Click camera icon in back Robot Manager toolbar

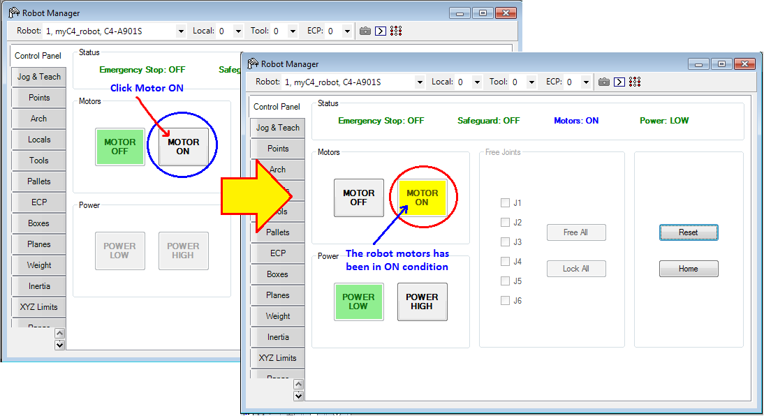(365, 31)
